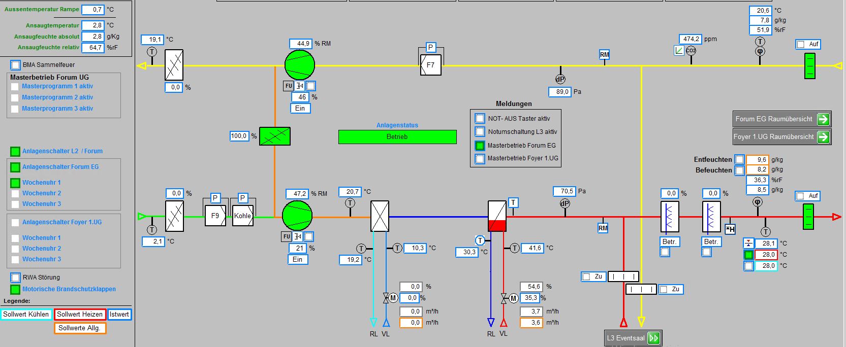Click the upper fan Ein status button
846x347 pixels.
click(300, 108)
